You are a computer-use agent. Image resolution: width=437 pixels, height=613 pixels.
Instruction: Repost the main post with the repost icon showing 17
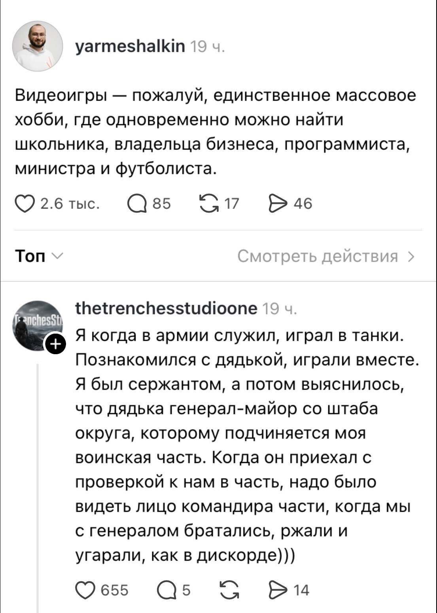[x=209, y=203]
